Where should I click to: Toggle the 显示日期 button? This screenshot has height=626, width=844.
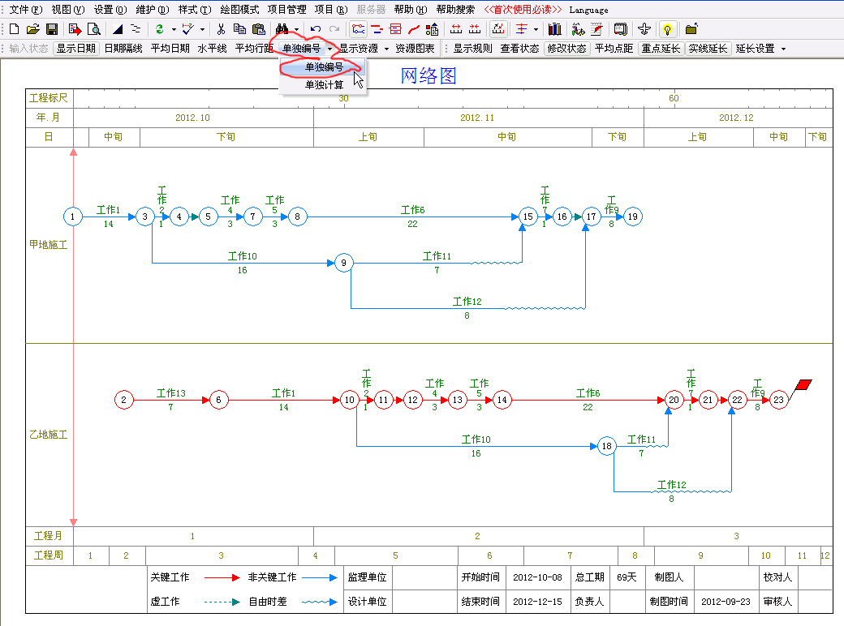(x=76, y=49)
